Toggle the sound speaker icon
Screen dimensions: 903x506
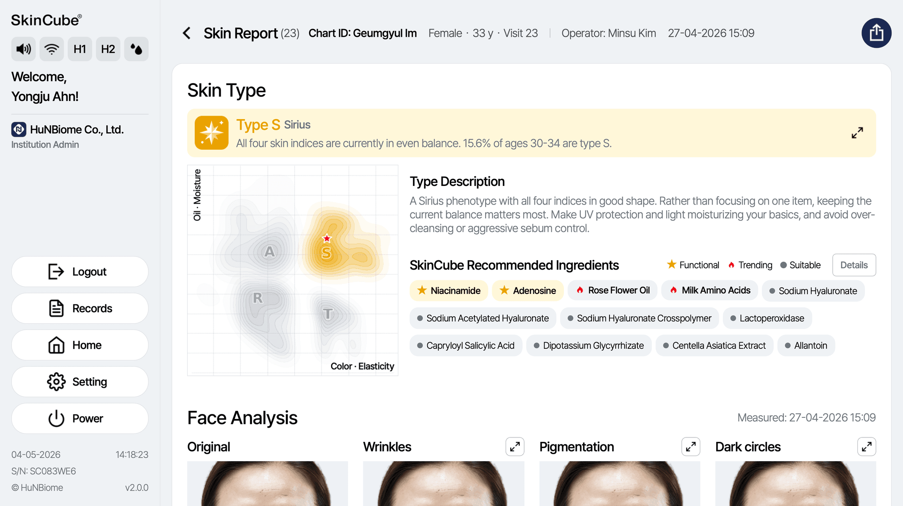(23, 49)
